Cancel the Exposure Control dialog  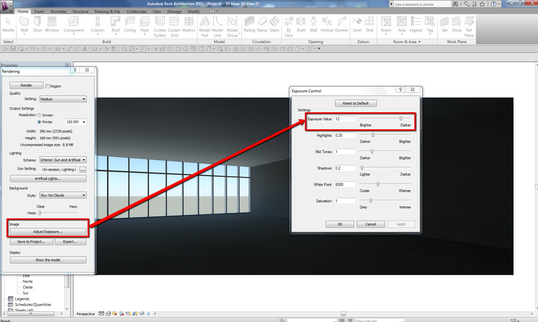pos(371,224)
